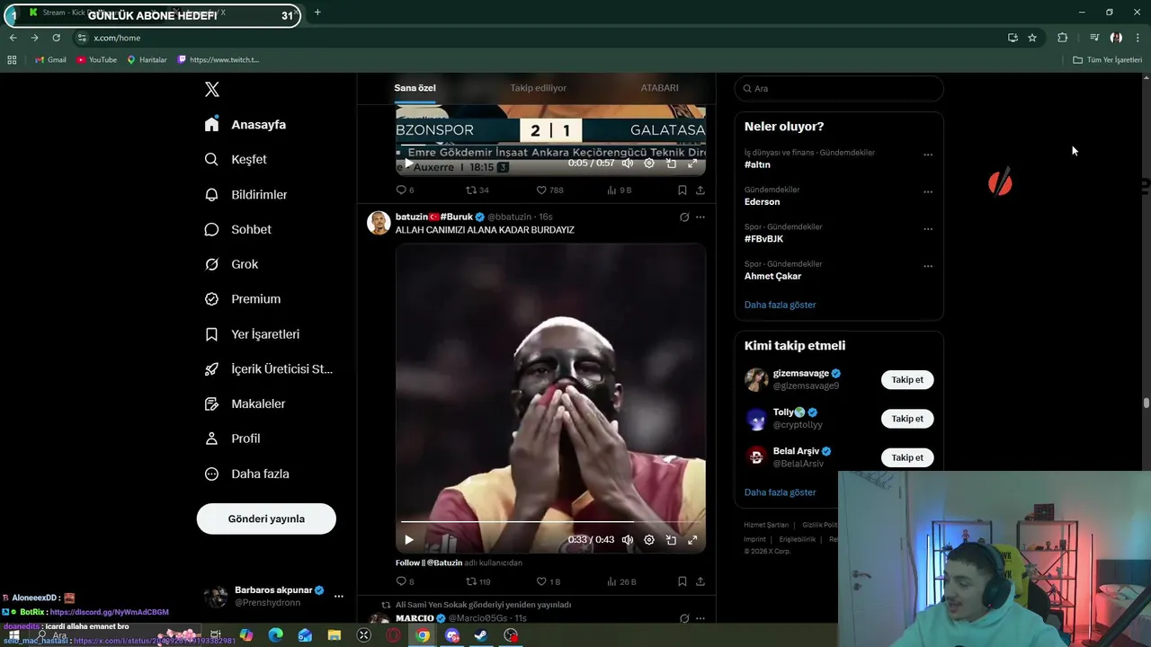This screenshot has width=1151, height=647.
Task: Seek the batuzin video progress bar
Action: (549, 521)
